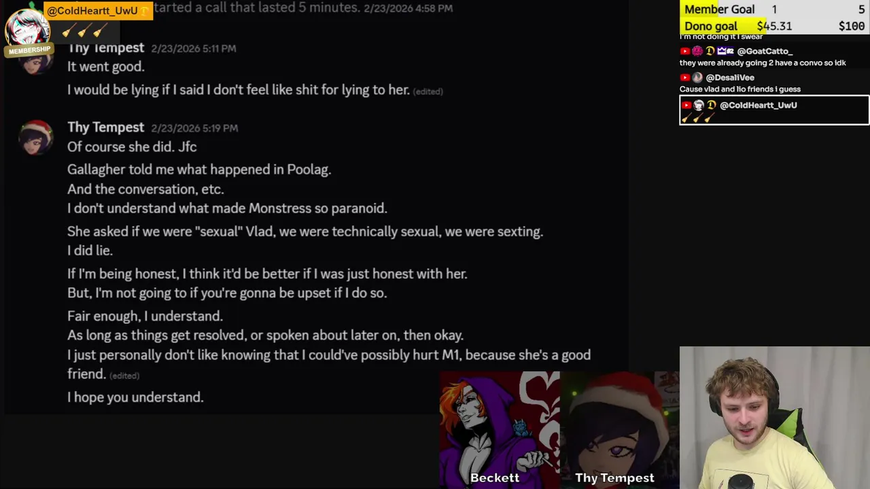The width and height of the screenshot is (870, 489).
Task: Click the Thy Tempest username at 5:11 PM
Action: tap(105, 48)
